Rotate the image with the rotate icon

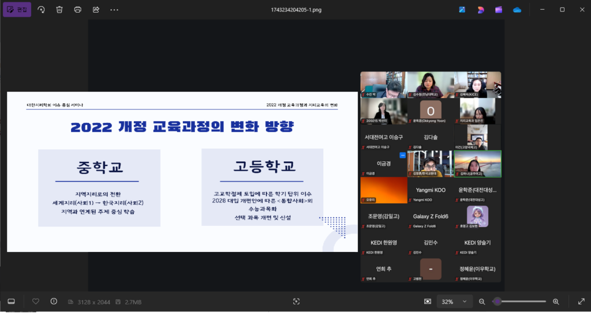point(41,10)
